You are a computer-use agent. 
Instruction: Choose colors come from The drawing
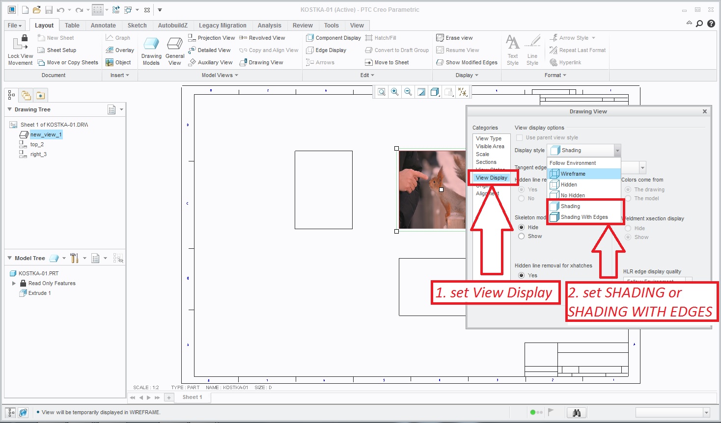pos(628,189)
